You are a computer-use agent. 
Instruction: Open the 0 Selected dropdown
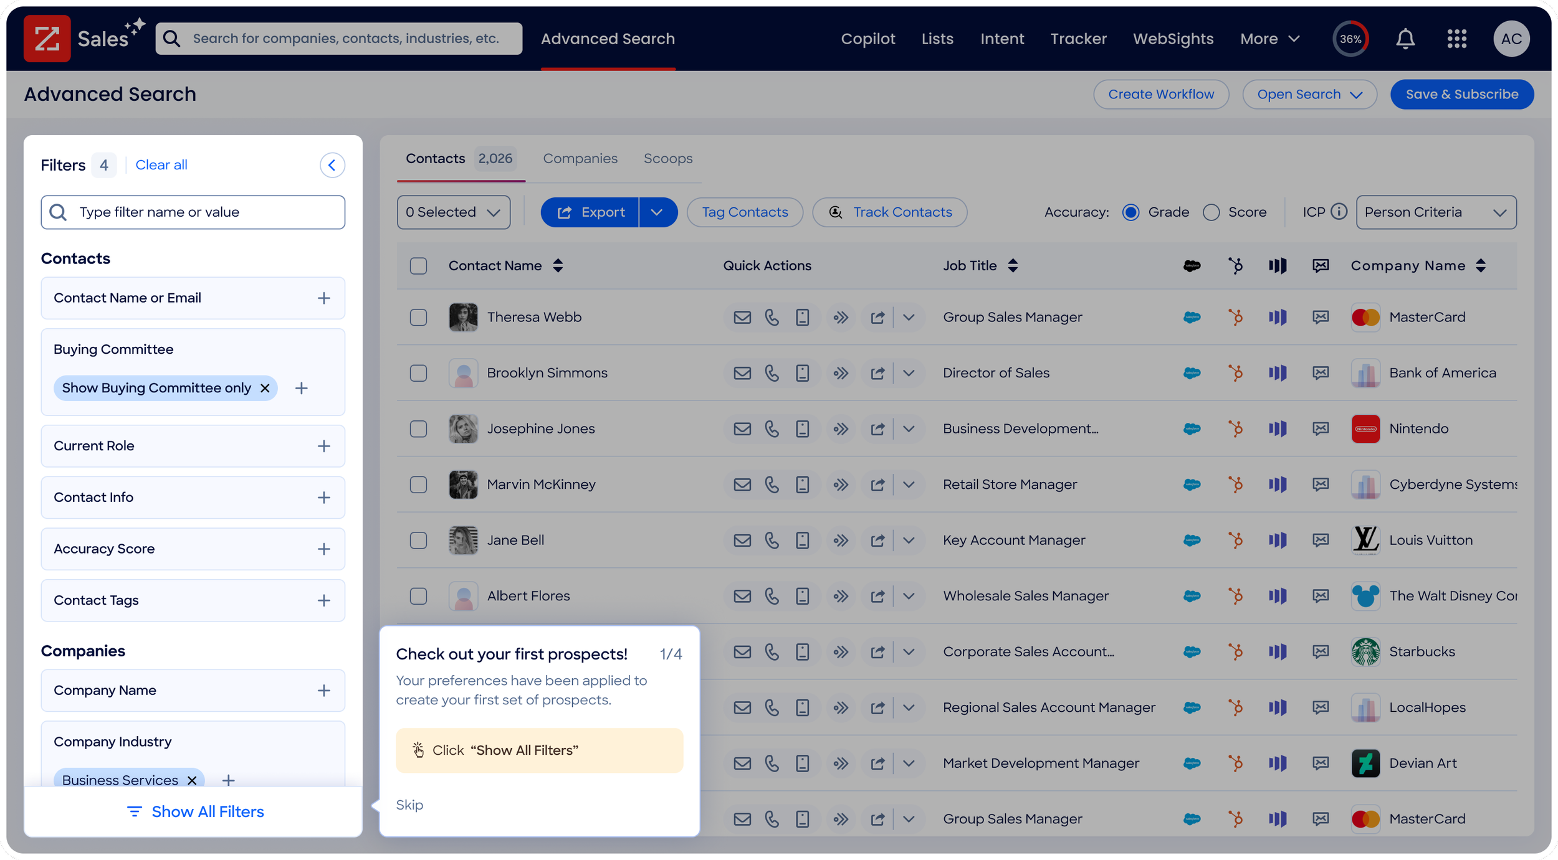click(x=453, y=212)
